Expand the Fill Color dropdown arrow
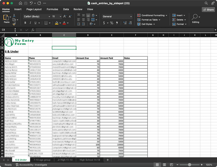 [60, 23]
